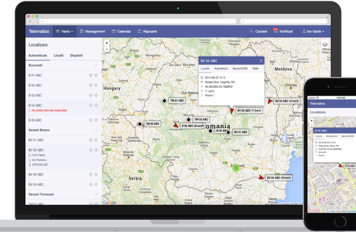Click history clock icon for B 01 ABC

coord(91,75)
